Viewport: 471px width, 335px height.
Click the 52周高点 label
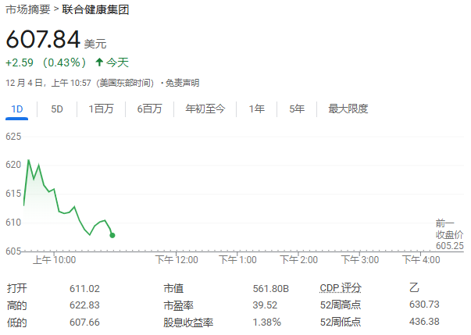(341, 305)
